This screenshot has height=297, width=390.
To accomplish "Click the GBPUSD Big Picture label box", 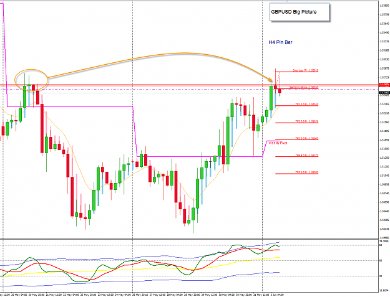I will (300, 12).
